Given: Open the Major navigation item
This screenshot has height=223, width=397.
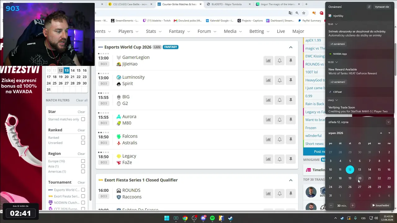Looking at the screenshot, I should pos(298,31).
